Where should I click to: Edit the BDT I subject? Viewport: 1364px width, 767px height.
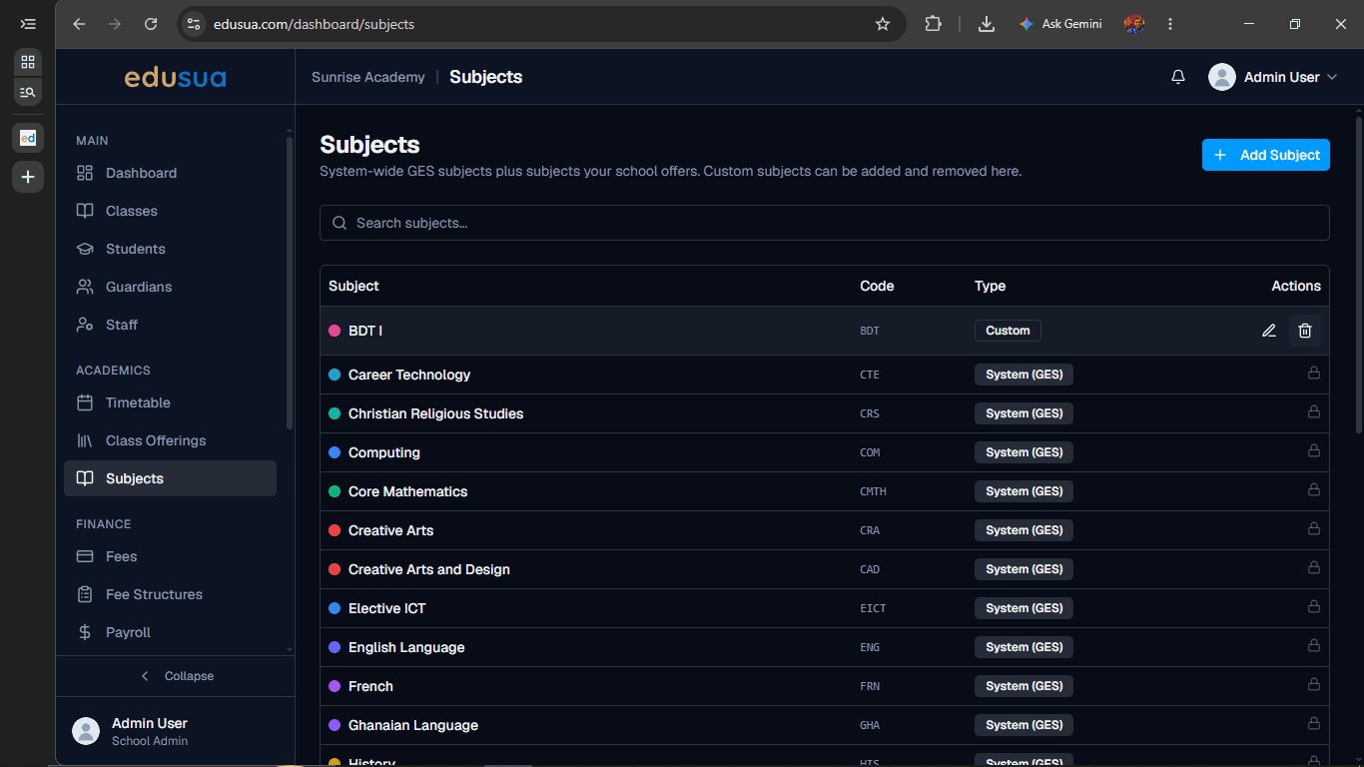(1269, 331)
